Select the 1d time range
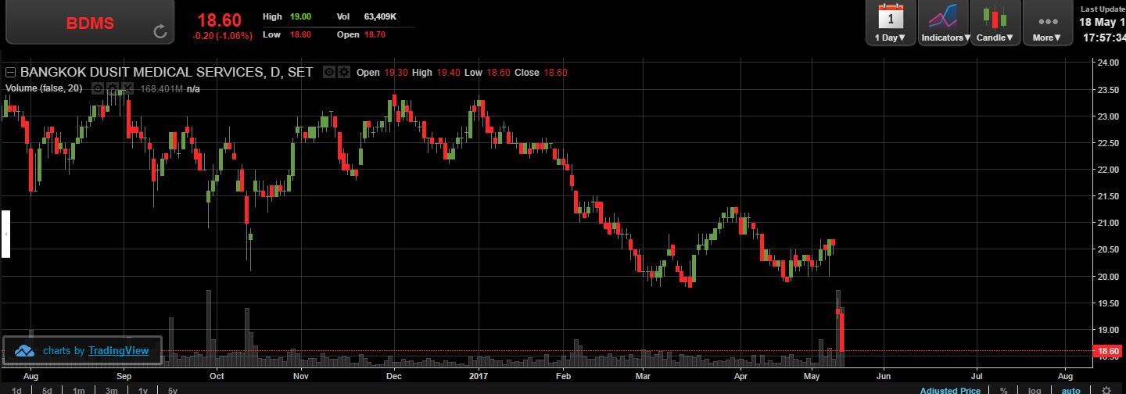This screenshot has width=1126, height=394. point(16,390)
